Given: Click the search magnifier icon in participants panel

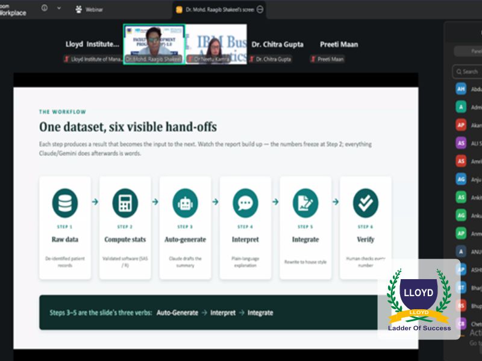Looking at the screenshot, I should [x=459, y=72].
